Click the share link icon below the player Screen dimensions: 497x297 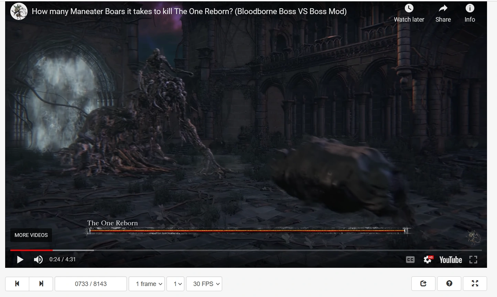[x=423, y=283]
